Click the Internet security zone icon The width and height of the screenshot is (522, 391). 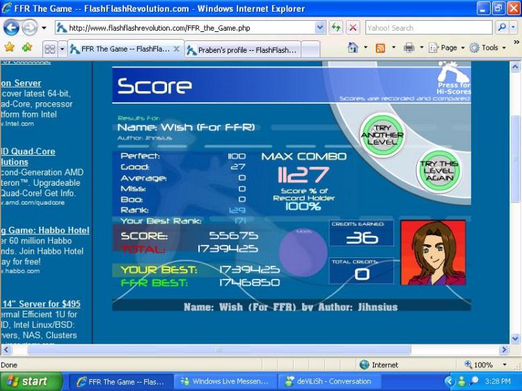pos(364,365)
